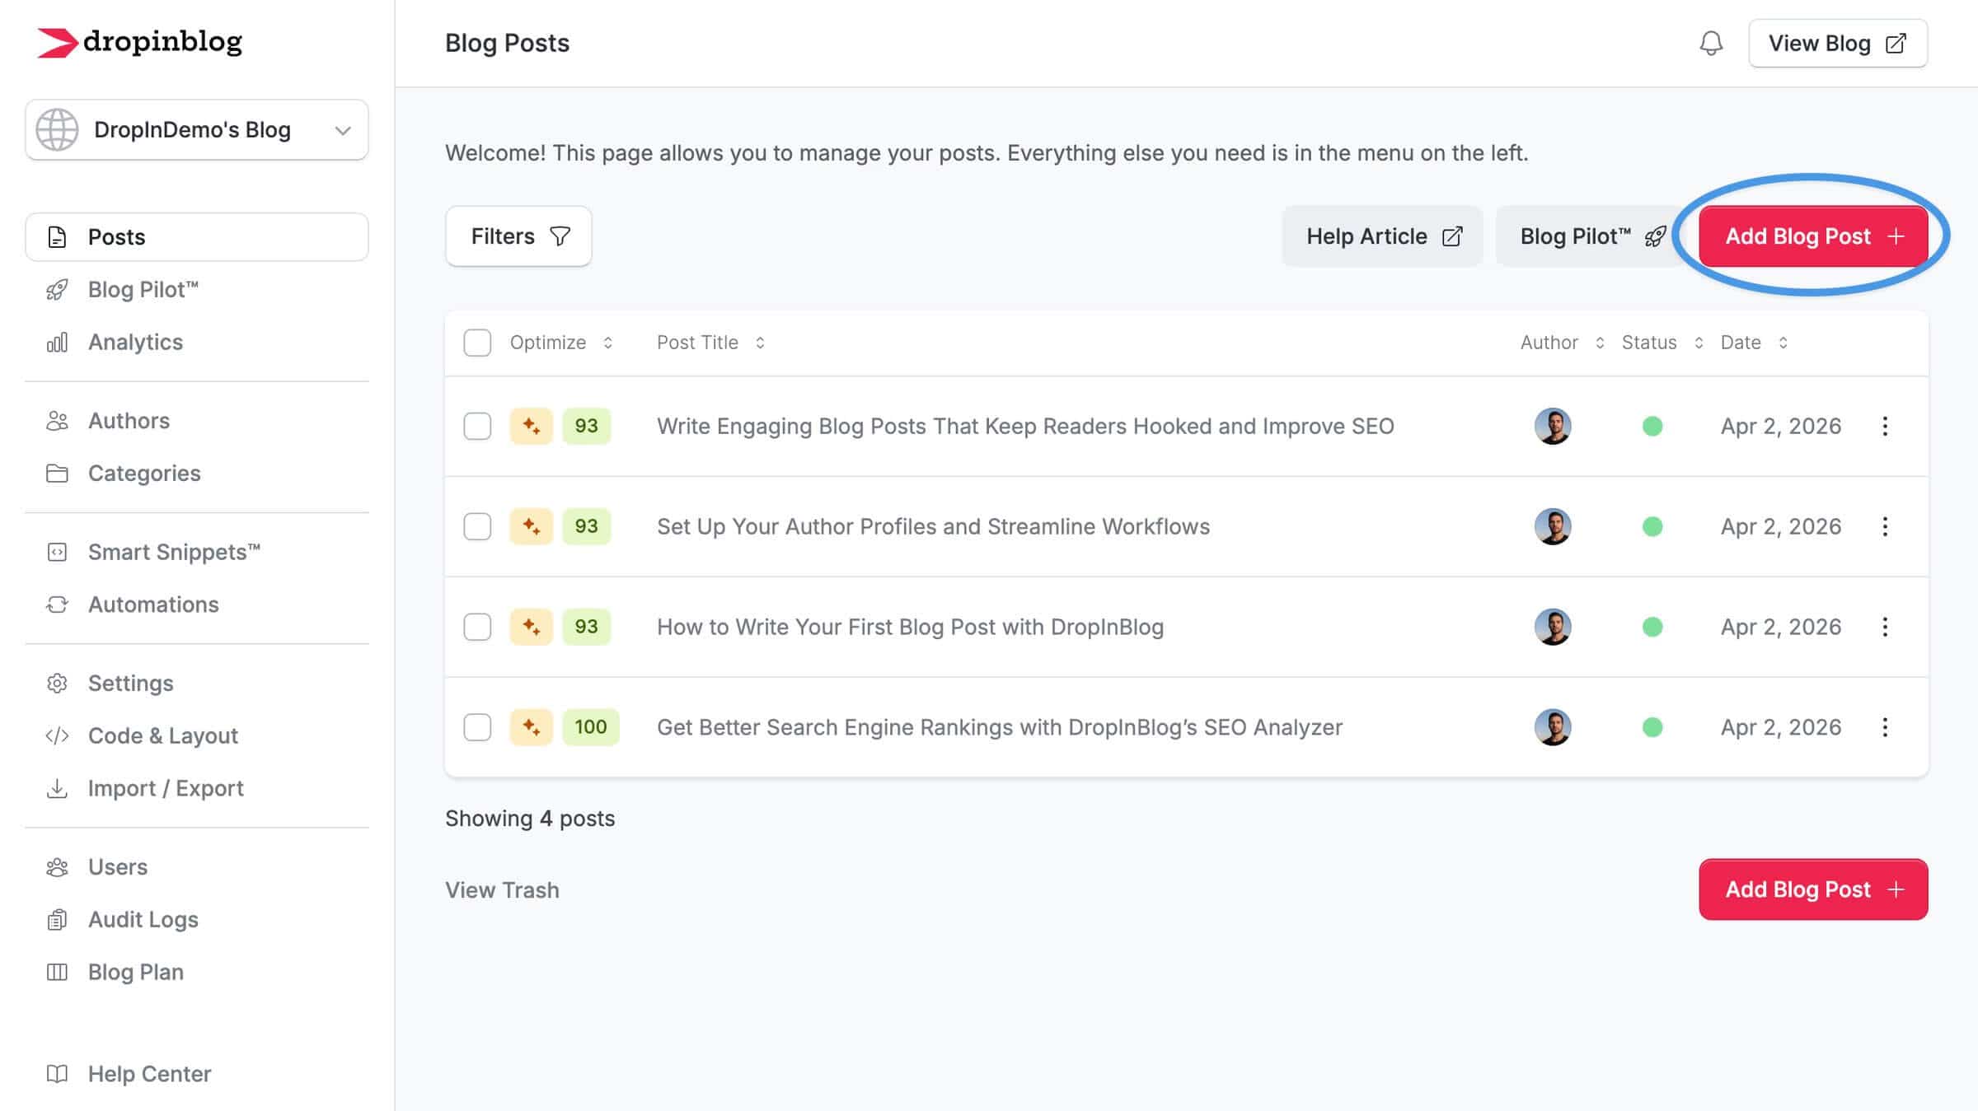The image size is (1978, 1111).
Task: Open the SEO score 93 badge for Write Engaging Blog Posts
Action: click(x=587, y=426)
